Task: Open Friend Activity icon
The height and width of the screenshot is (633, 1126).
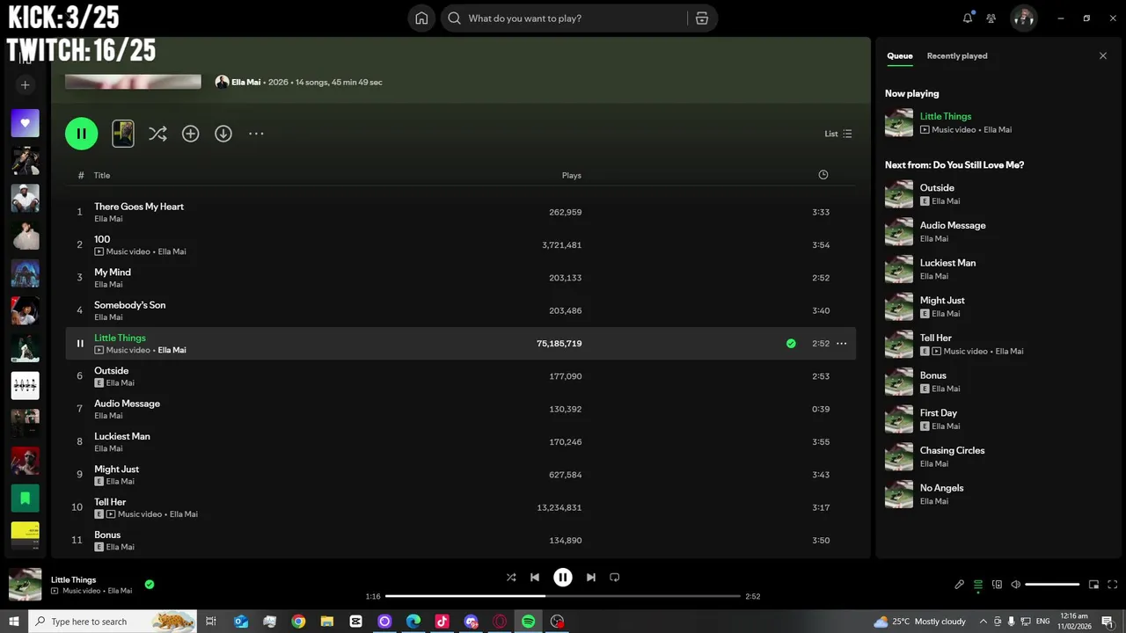Action: 991,18
